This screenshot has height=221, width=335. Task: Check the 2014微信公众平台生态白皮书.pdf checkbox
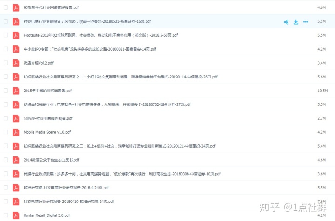pos(6,160)
